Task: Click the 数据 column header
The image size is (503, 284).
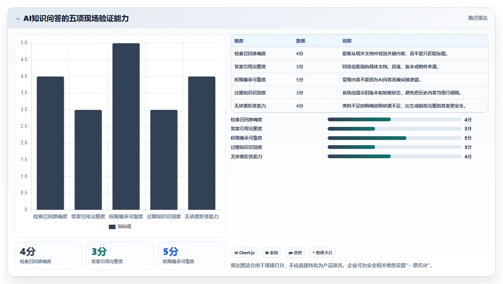Action: (301, 41)
